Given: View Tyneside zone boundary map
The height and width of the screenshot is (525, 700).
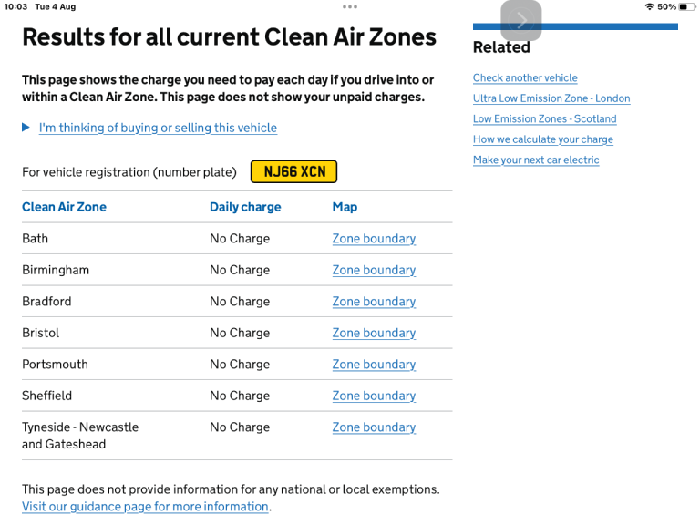Looking at the screenshot, I should (374, 427).
